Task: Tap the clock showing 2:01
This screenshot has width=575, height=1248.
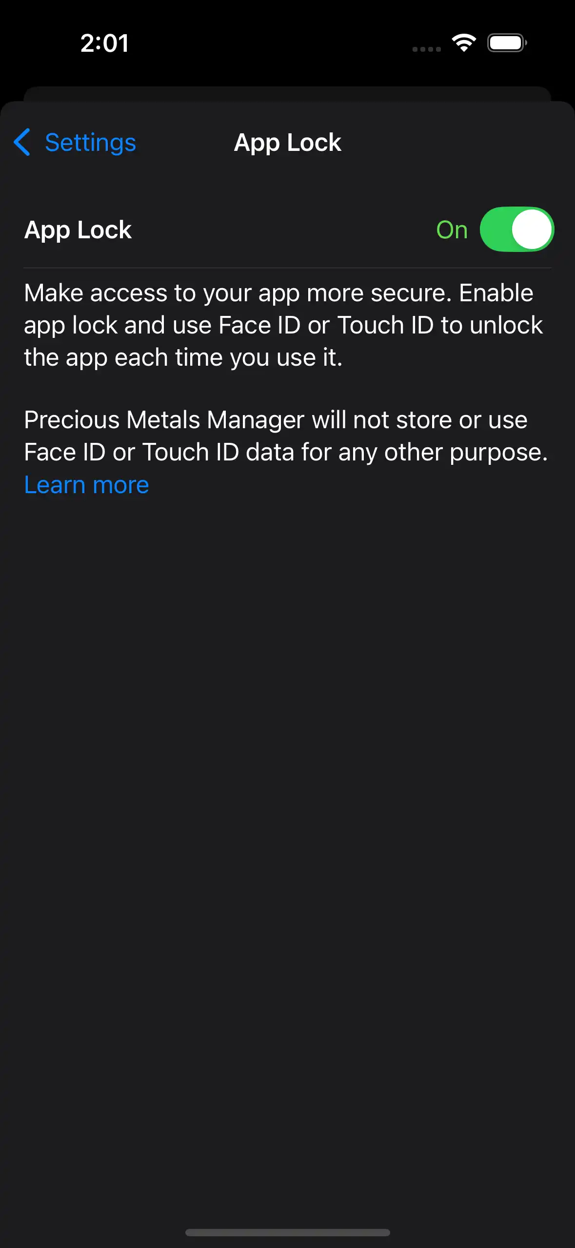Action: [x=104, y=43]
